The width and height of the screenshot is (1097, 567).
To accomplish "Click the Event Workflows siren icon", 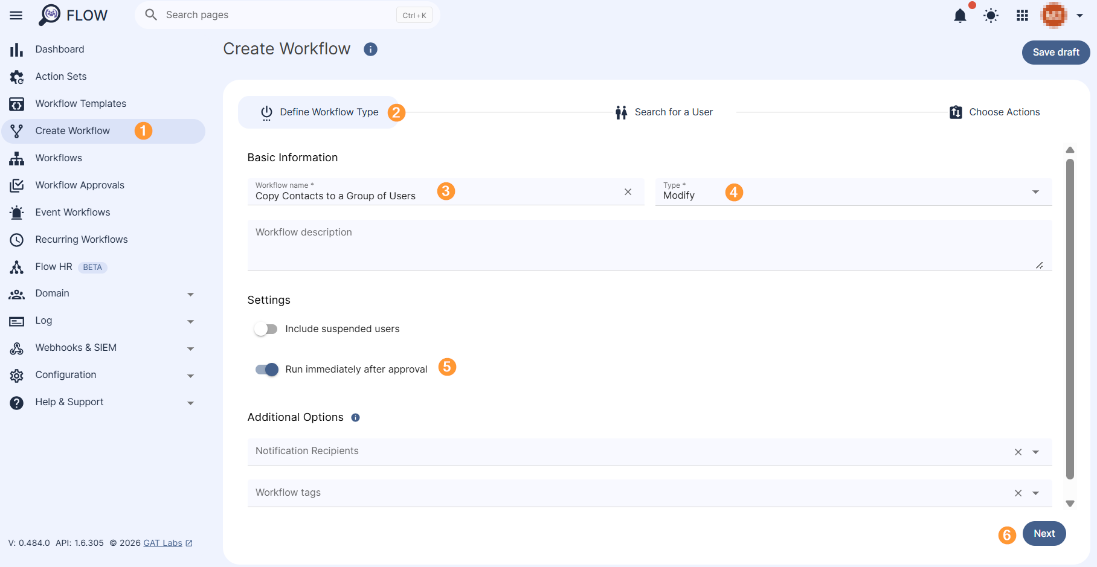I will [17, 213].
